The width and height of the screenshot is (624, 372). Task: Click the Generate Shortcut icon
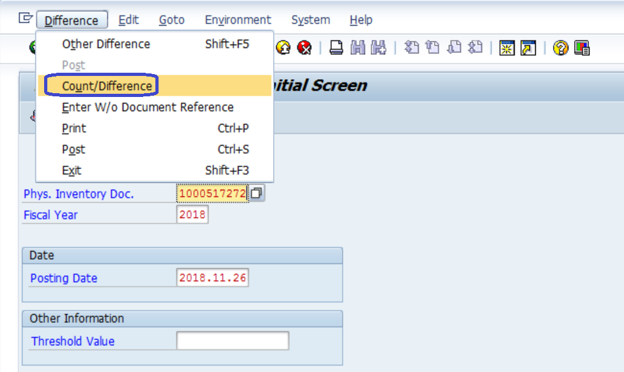(x=528, y=48)
